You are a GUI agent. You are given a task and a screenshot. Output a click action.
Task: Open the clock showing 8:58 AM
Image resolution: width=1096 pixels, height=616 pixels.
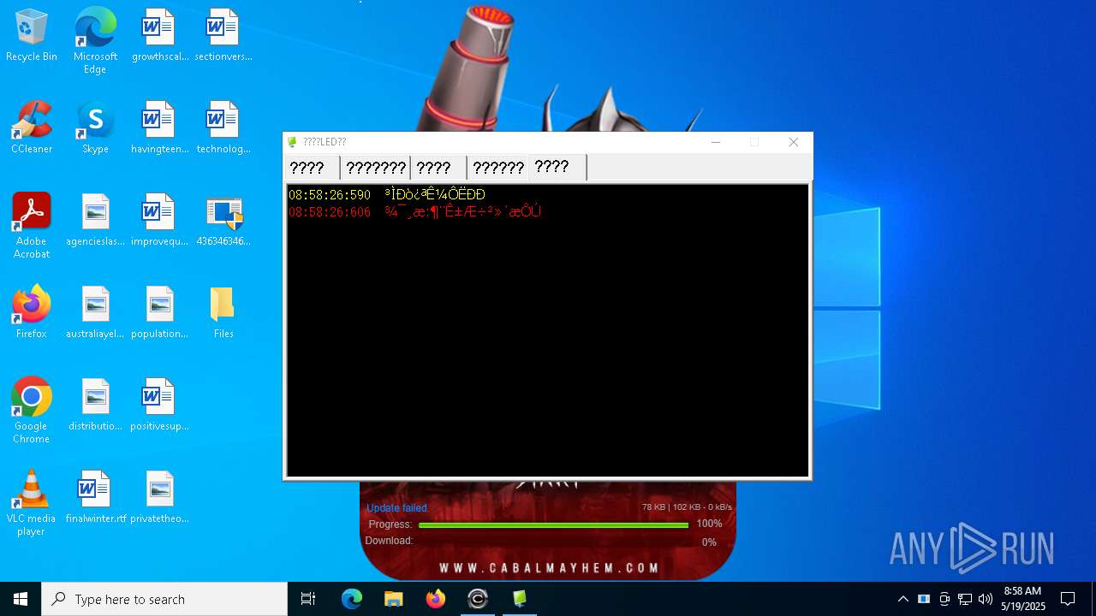click(1023, 599)
